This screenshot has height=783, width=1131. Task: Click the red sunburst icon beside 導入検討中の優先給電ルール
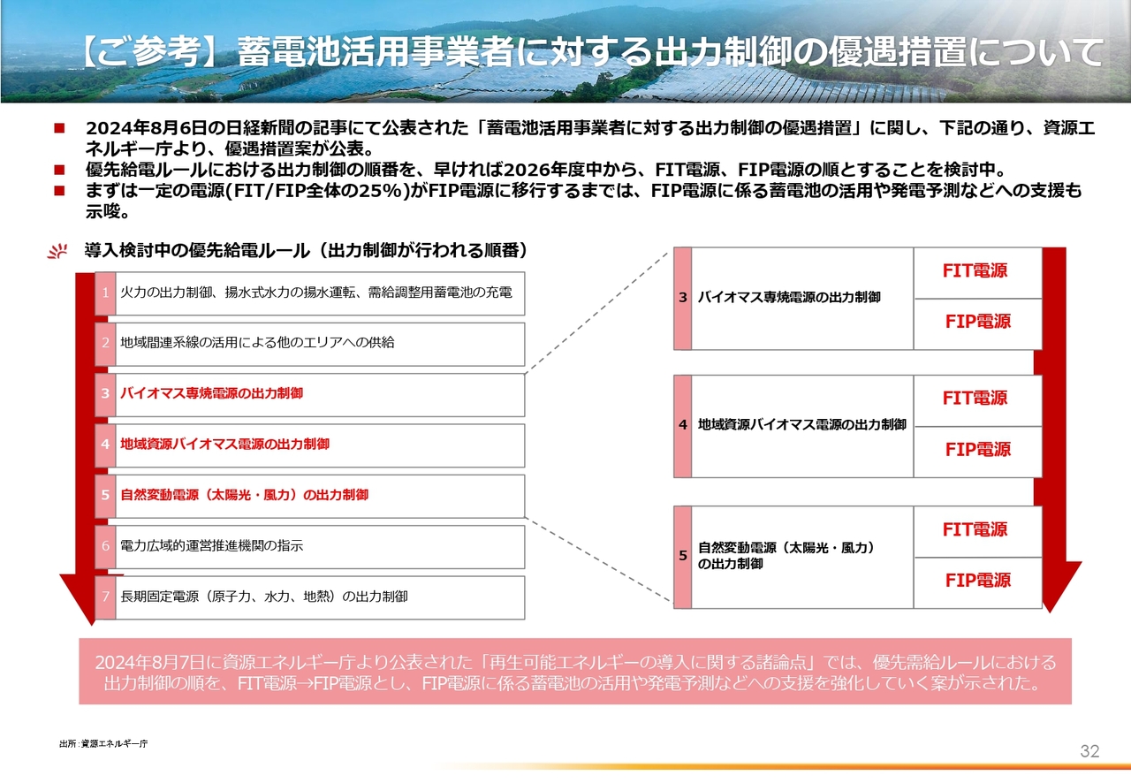58,251
